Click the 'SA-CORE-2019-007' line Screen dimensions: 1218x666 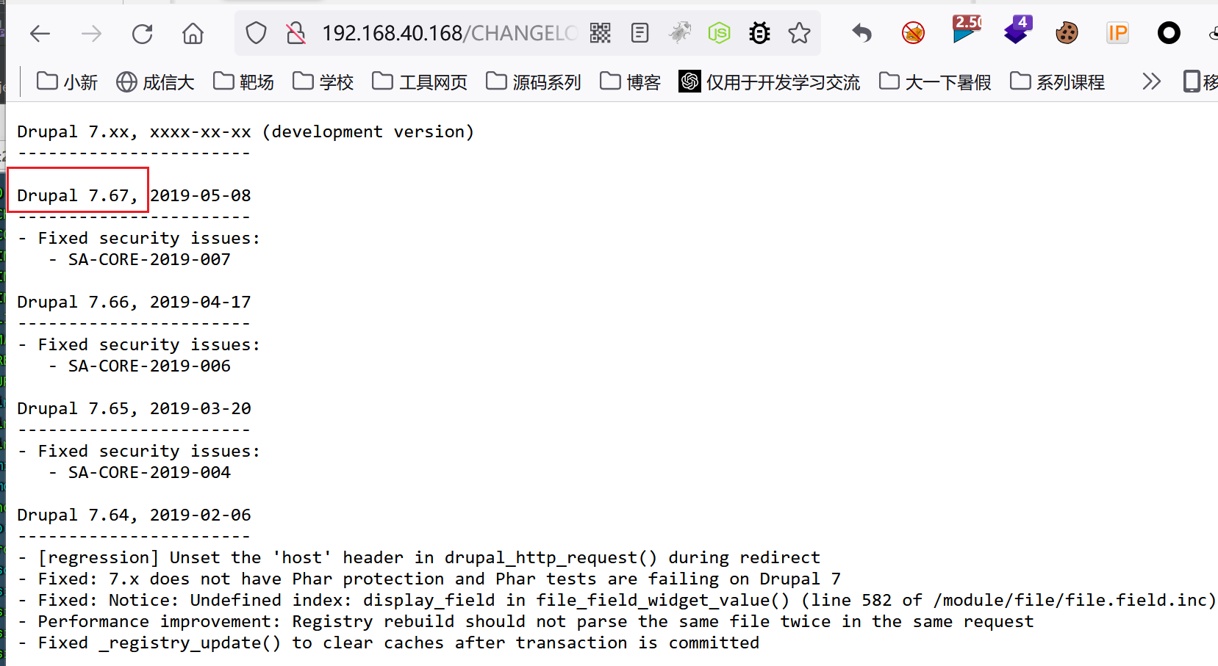[x=149, y=259]
